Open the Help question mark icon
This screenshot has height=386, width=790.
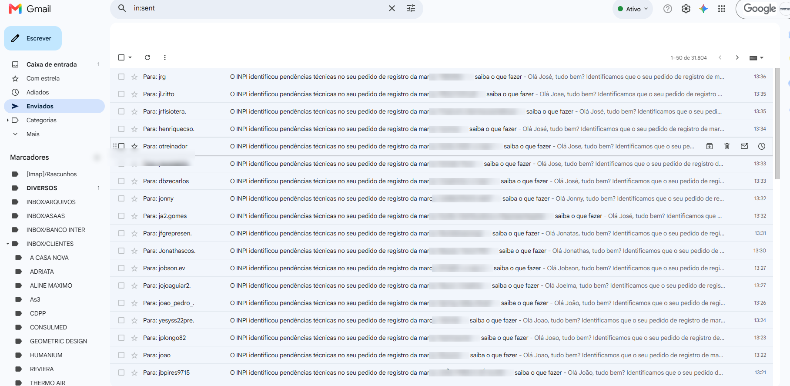(668, 9)
